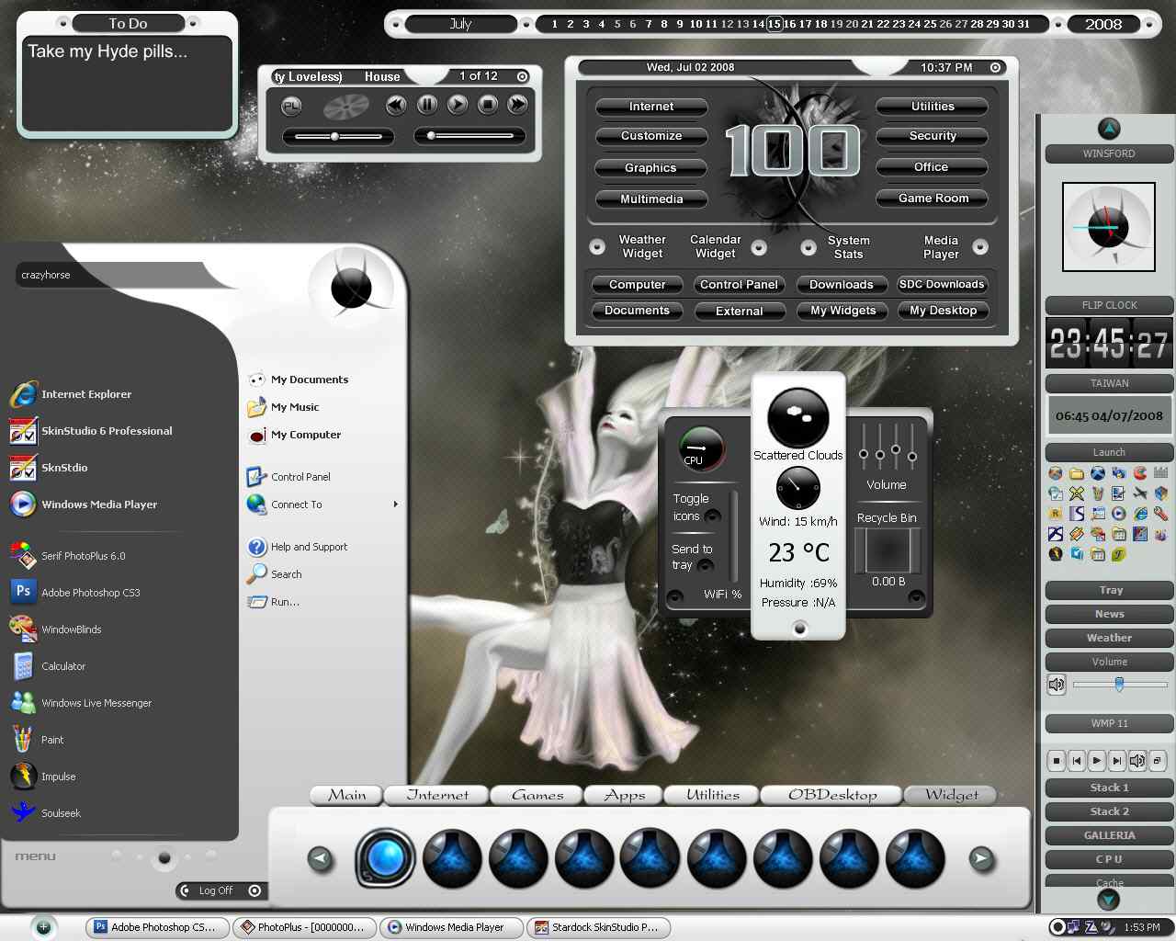Adjust music widget left slider
The image size is (1176, 941).
click(x=337, y=136)
